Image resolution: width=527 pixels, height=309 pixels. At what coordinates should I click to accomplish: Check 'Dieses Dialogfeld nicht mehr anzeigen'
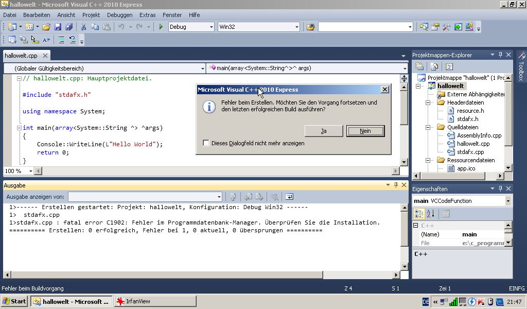[x=206, y=143]
